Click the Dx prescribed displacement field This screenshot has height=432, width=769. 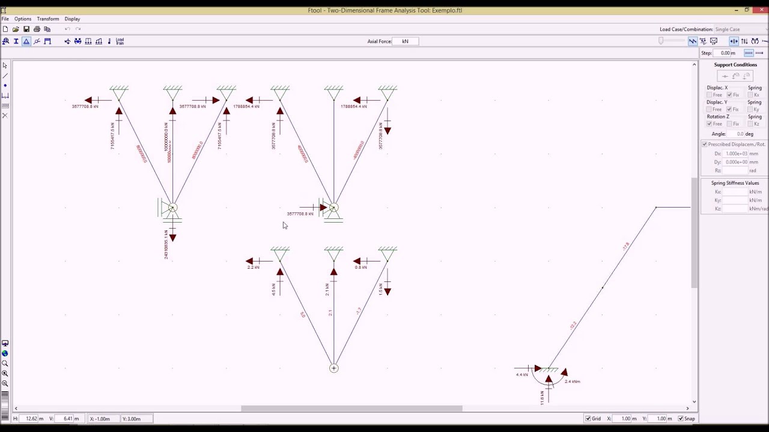[735, 154]
